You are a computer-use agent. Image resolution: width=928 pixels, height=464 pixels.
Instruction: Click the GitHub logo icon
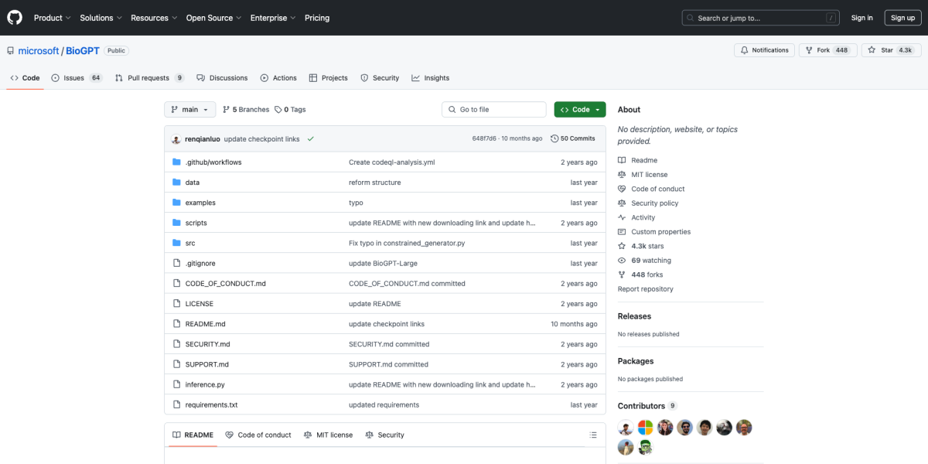pos(15,17)
